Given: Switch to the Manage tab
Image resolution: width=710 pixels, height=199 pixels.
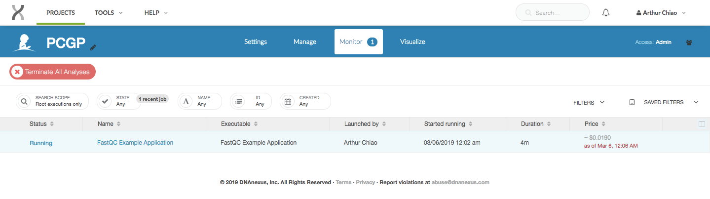Looking at the screenshot, I should tap(305, 42).
